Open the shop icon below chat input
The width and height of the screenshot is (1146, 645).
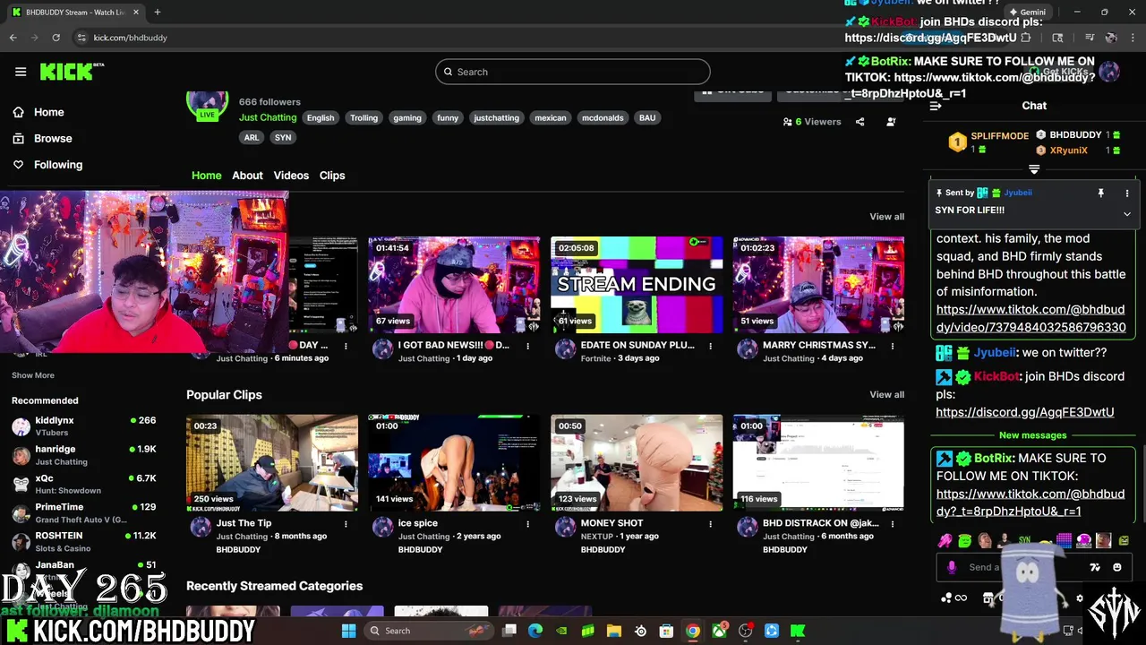click(x=988, y=598)
